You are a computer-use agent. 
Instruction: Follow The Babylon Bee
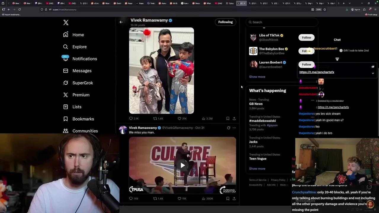click(306, 51)
